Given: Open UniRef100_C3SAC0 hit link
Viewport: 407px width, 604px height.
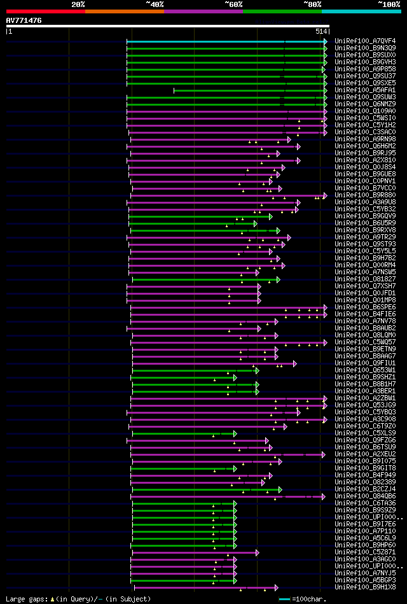Looking at the screenshot, I should pyautogui.click(x=366, y=132).
